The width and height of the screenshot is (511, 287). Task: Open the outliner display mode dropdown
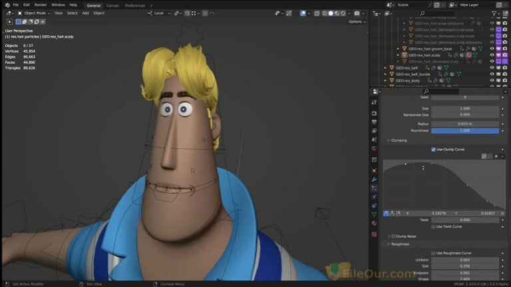tap(388, 14)
